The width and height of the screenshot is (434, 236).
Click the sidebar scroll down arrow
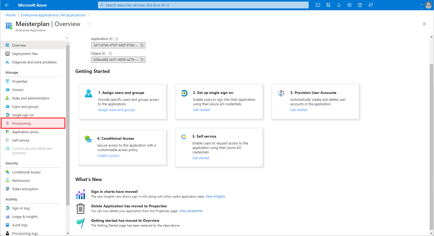tap(68, 233)
